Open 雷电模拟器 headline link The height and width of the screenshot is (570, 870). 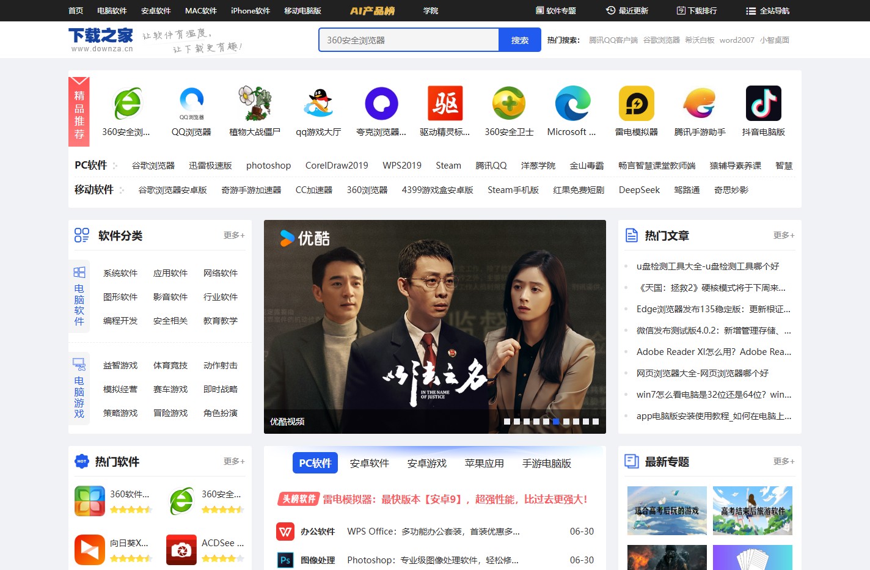coord(455,499)
